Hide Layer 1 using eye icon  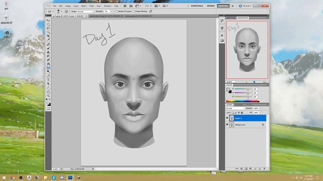click(227, 118)
